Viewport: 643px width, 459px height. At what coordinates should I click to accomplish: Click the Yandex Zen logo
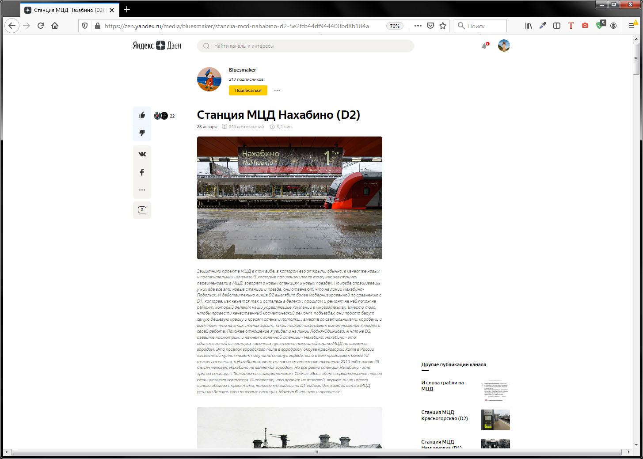(x=157, y=46)
